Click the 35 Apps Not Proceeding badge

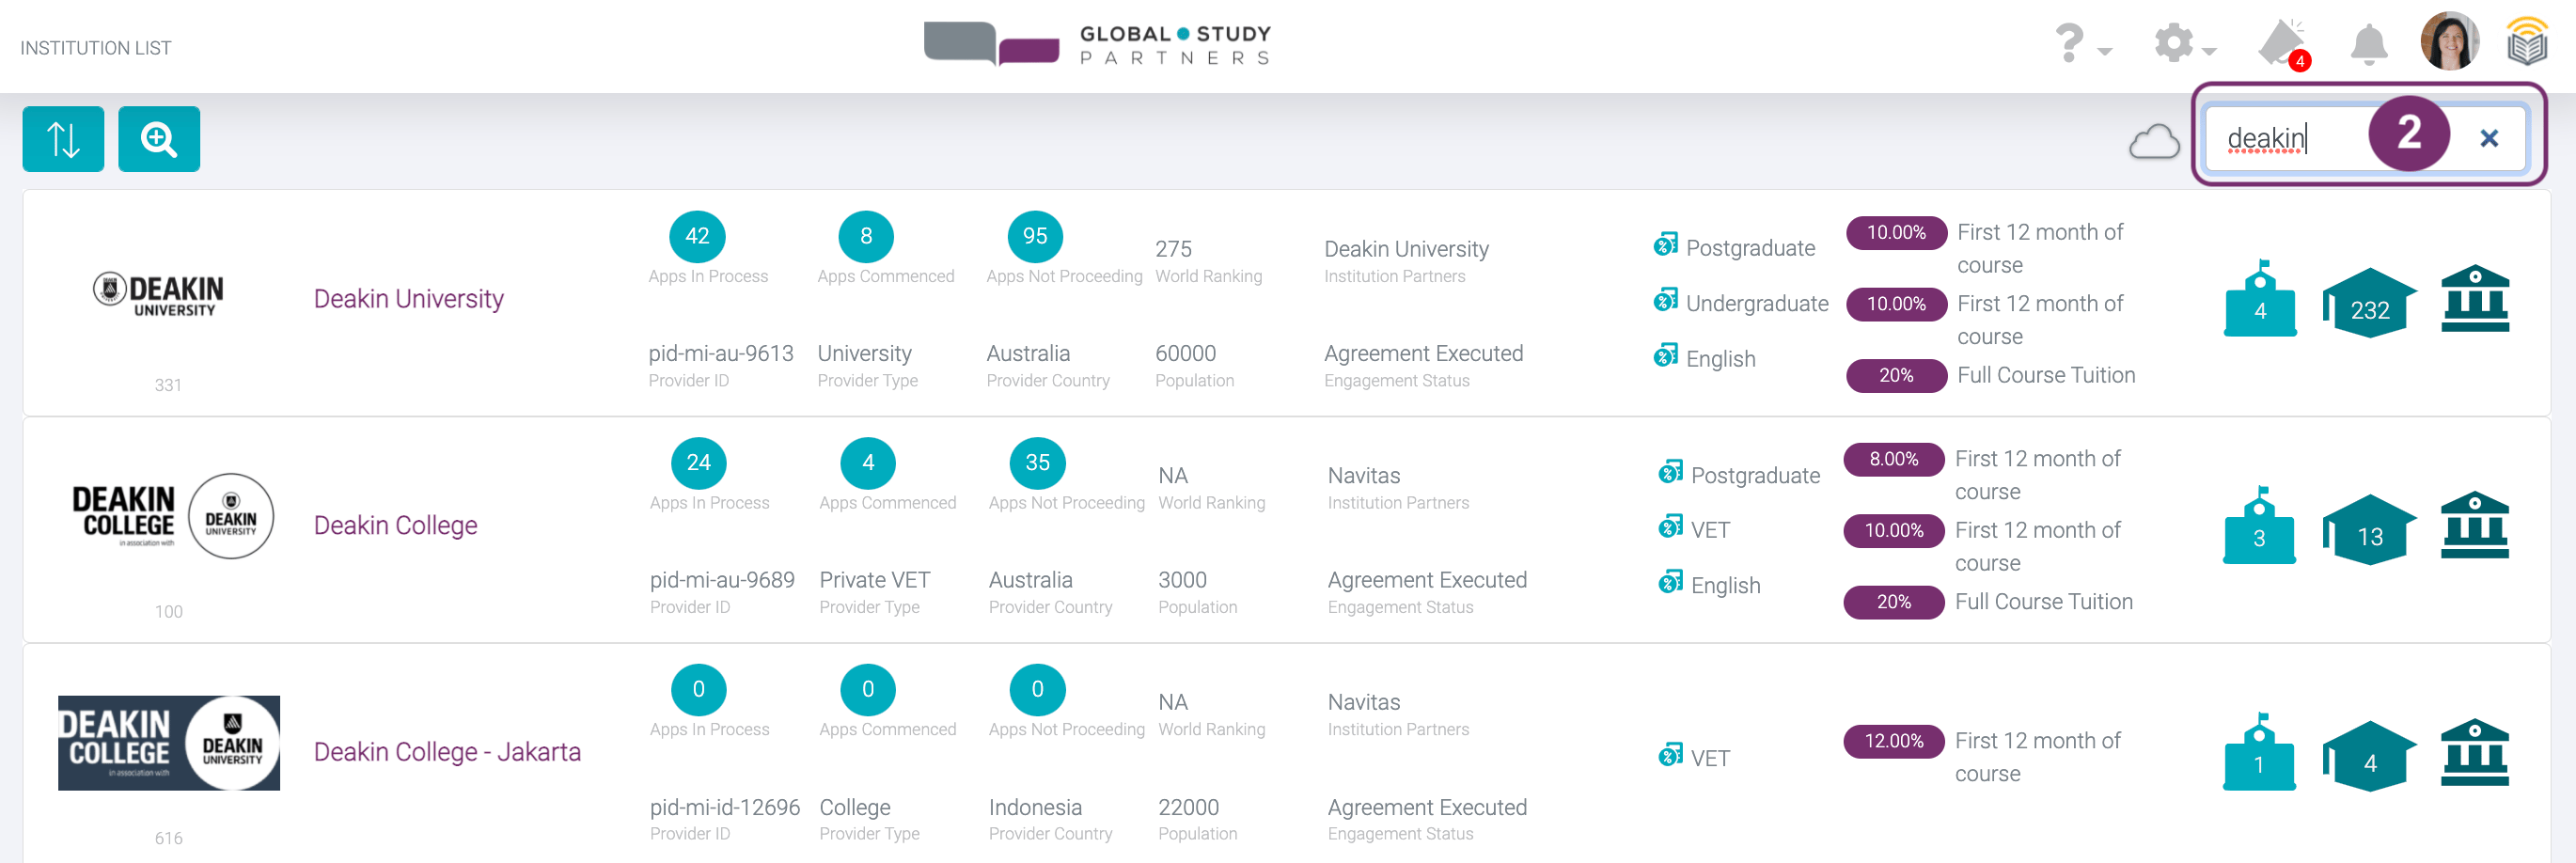coord(1037,463)
